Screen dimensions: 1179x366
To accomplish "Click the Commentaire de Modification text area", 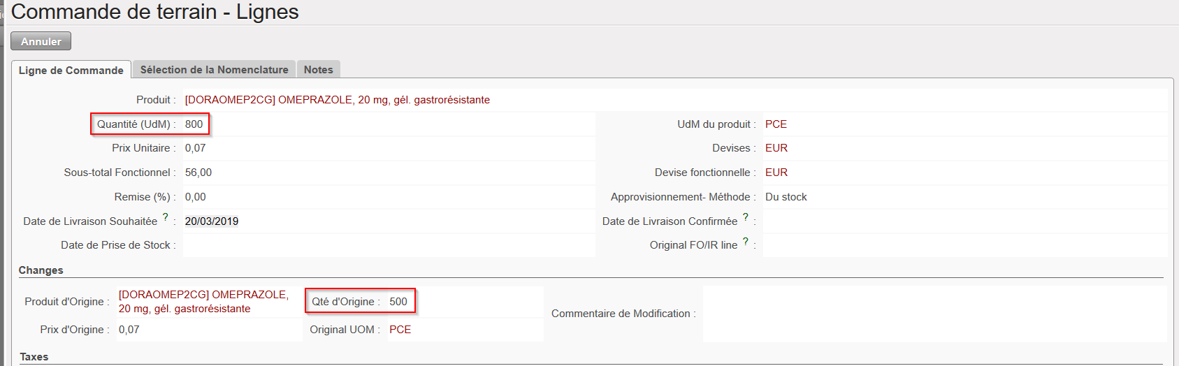I will (933, 314).
